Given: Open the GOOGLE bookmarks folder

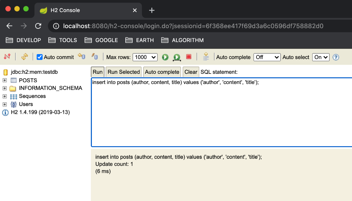Looking at the screenshot, I should 101,40.
